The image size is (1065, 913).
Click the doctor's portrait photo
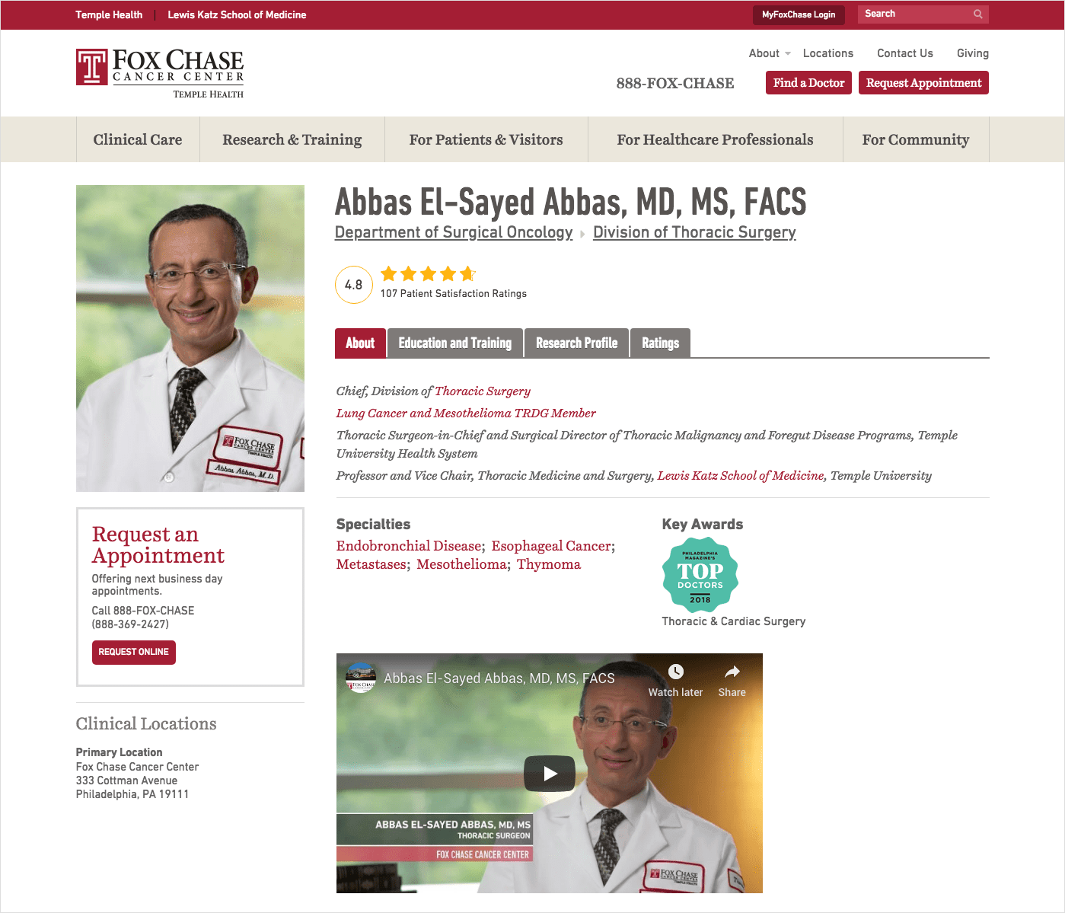click(x=190, y=338)
